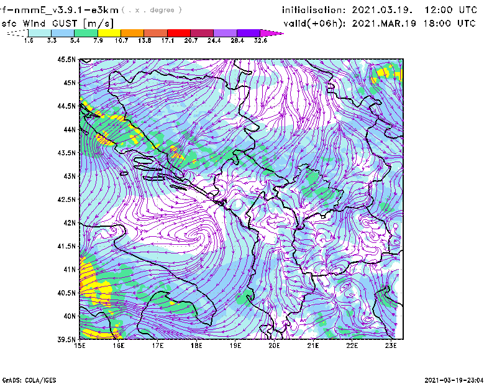The width and height of the screenshot is (497, 384).
Task: Click the 40N latitude label
Action: point(70,316)
